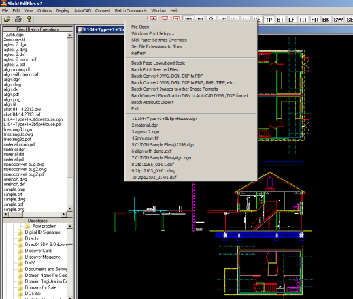The image size is (353, 299).
Task: Select the SW view button
Action: (x=338, y=20)
